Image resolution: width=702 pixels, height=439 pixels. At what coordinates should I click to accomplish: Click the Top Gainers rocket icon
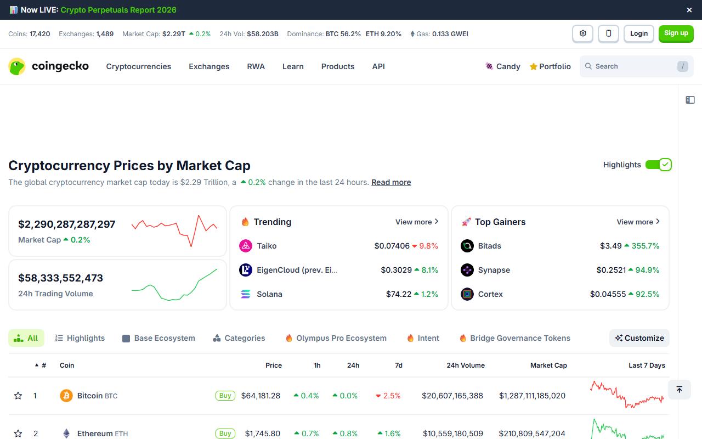(x=466, y=222)
